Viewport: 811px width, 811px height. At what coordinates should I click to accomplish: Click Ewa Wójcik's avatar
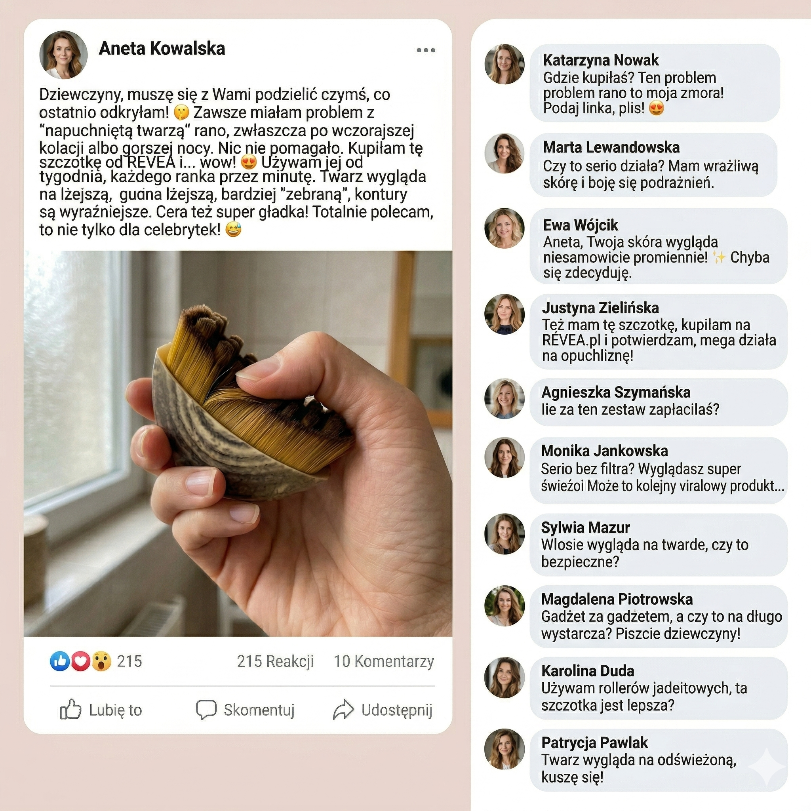click(x=504, y=228)
